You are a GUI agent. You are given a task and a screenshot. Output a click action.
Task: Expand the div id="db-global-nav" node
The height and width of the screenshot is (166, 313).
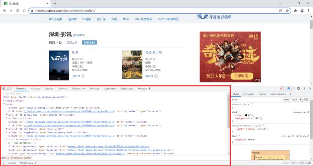(x=7, y=115)
